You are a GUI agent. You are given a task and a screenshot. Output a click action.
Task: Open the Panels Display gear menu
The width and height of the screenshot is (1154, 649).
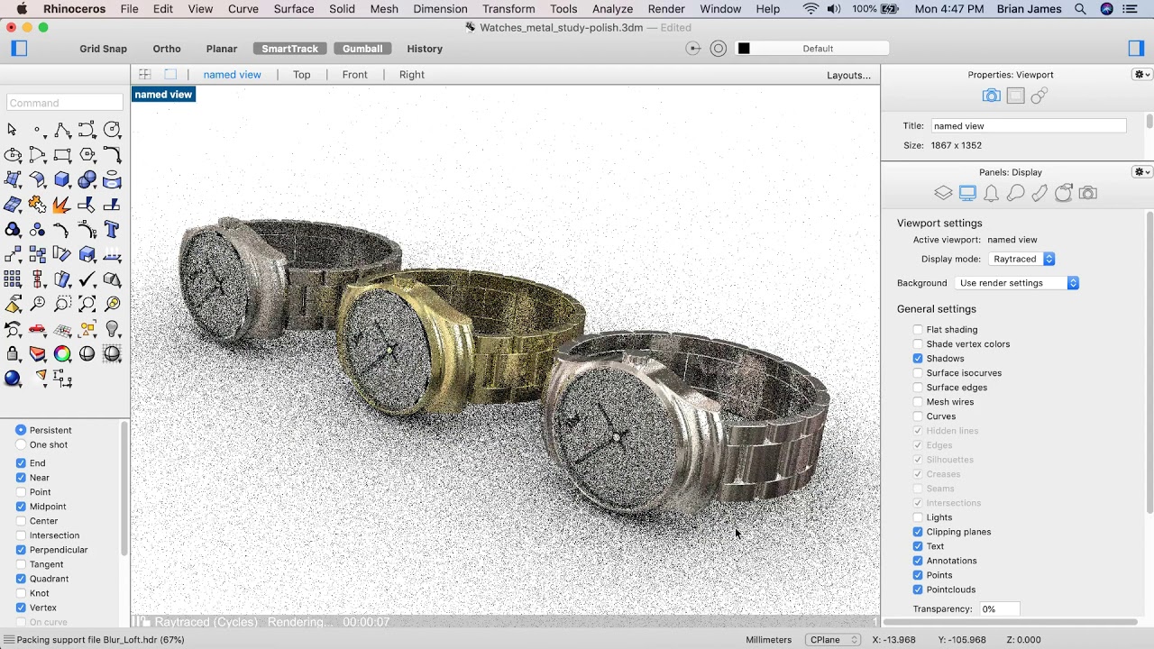tap(1141, 172)
